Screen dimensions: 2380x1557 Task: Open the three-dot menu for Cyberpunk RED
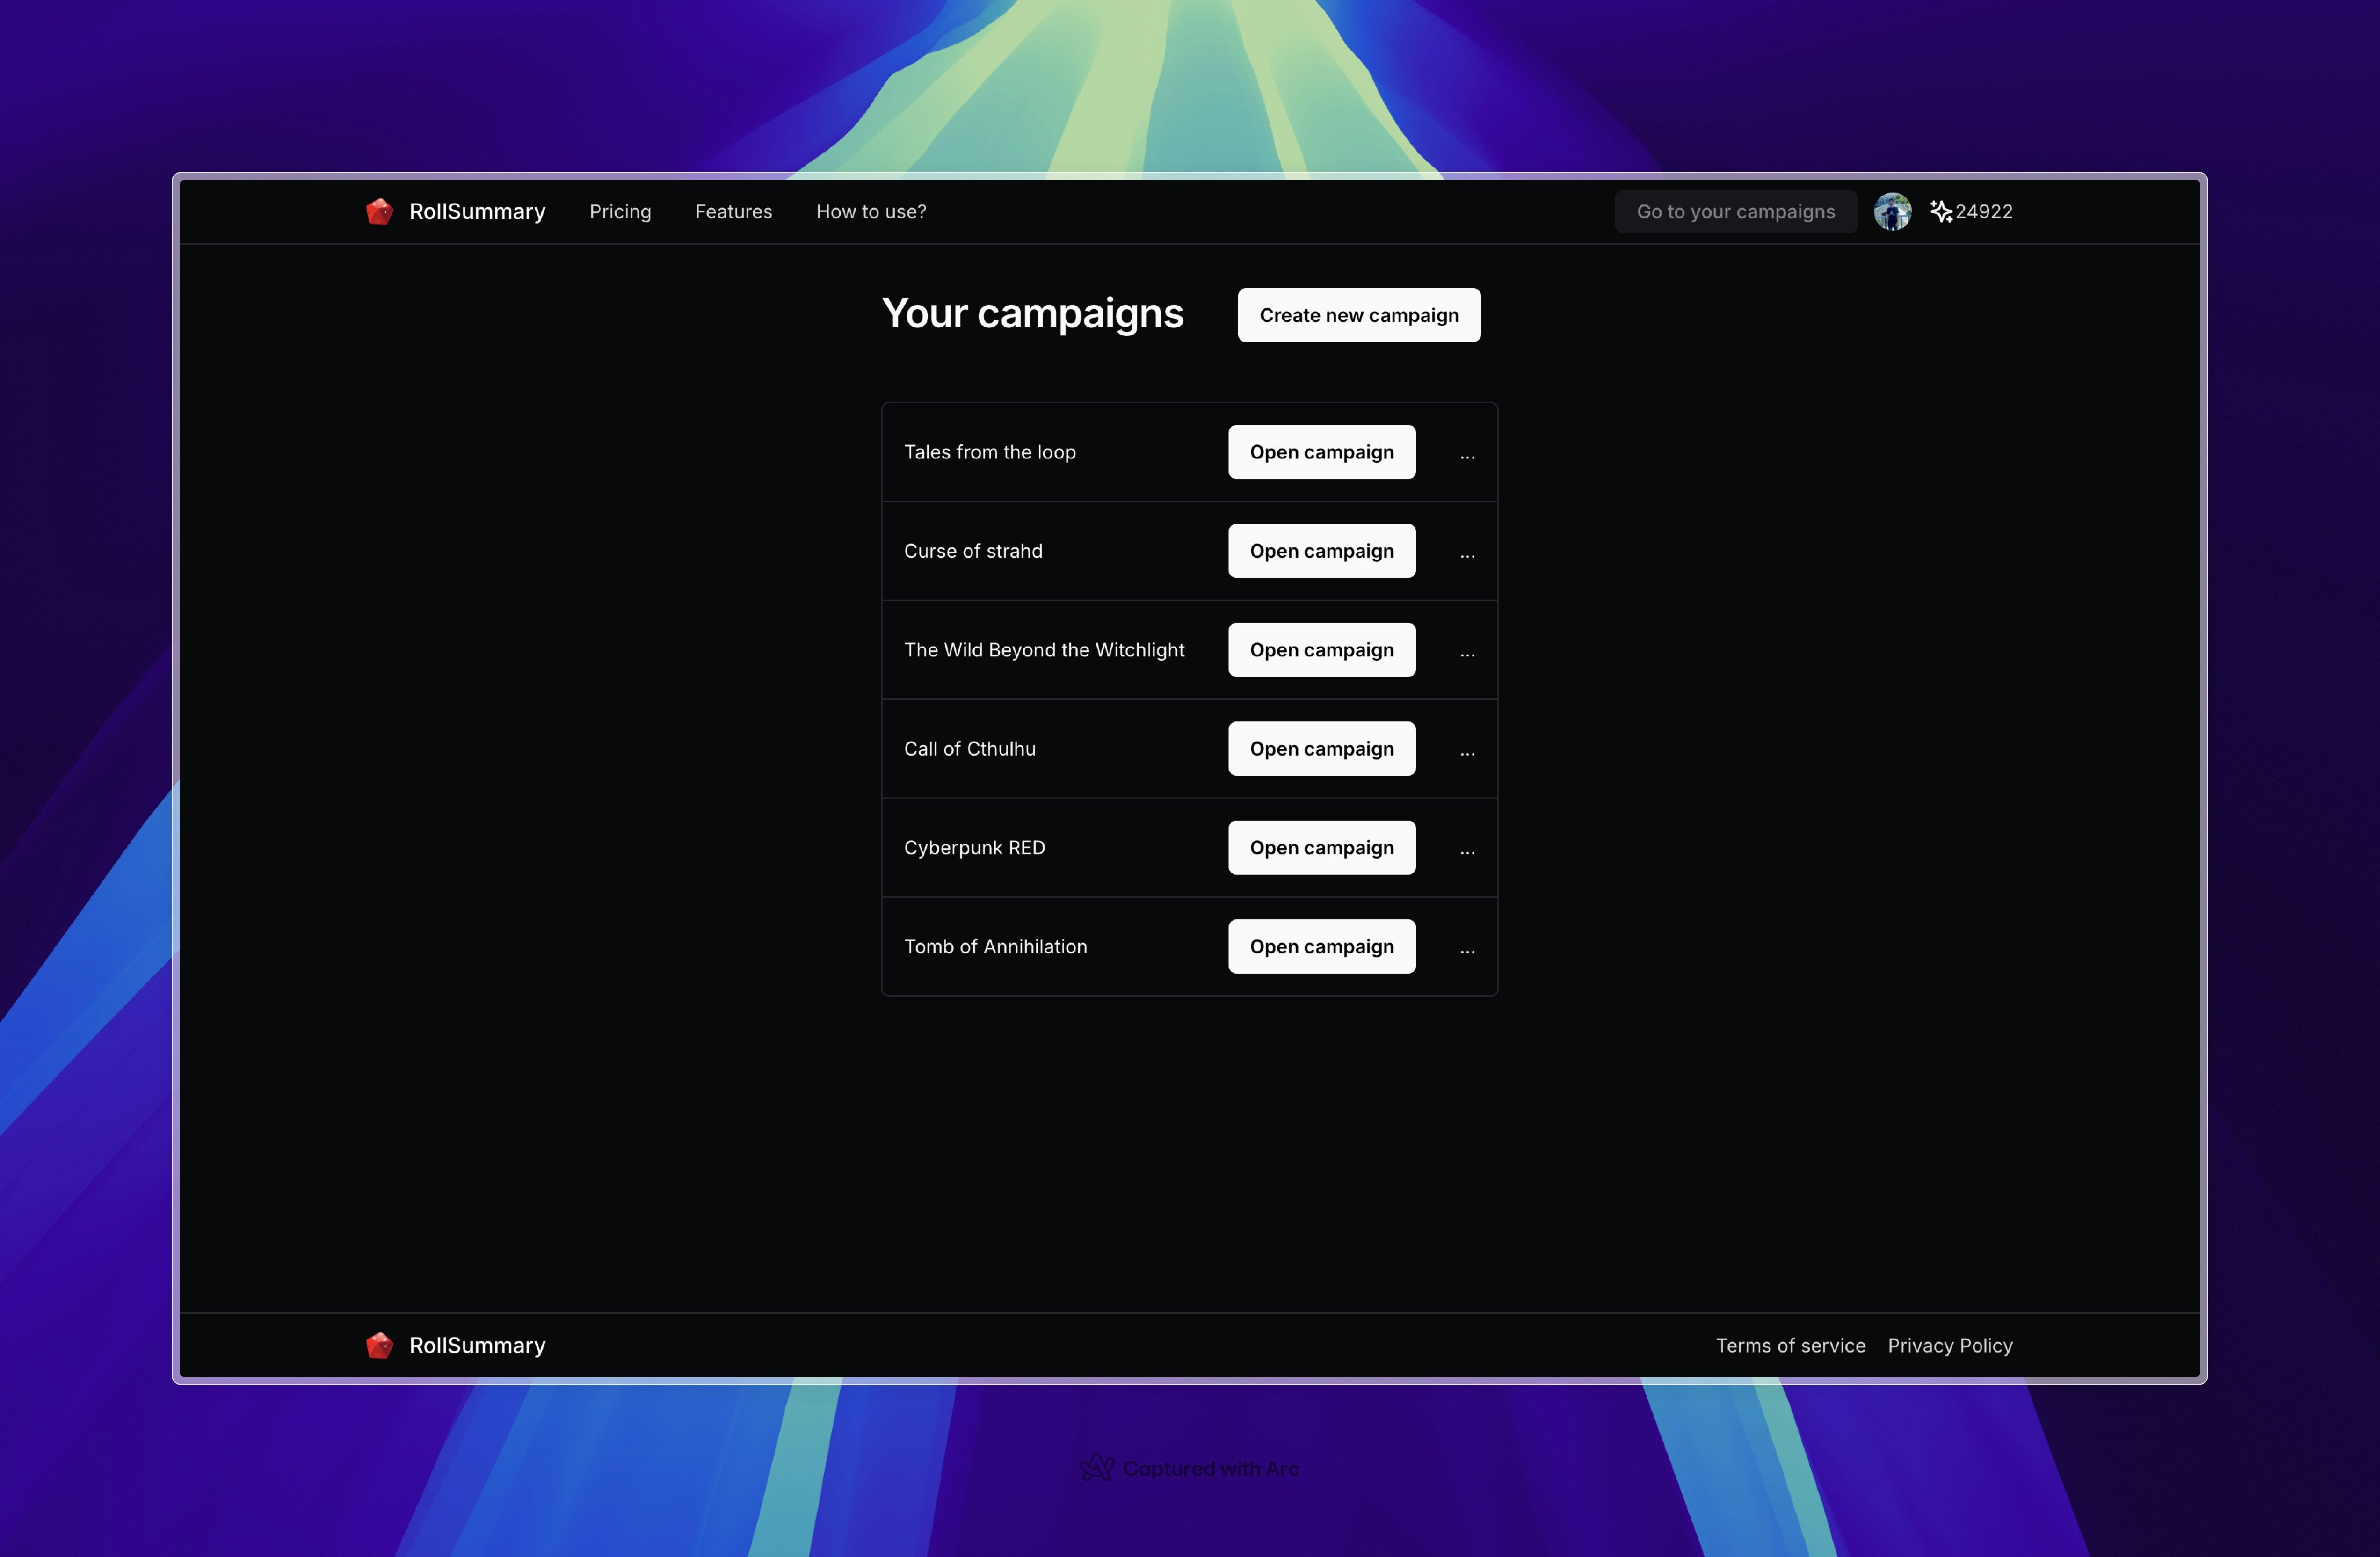click(1467, 851)
